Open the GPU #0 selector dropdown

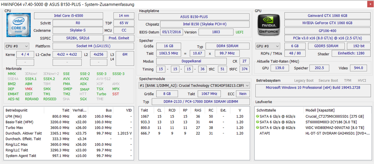[268, 46]
